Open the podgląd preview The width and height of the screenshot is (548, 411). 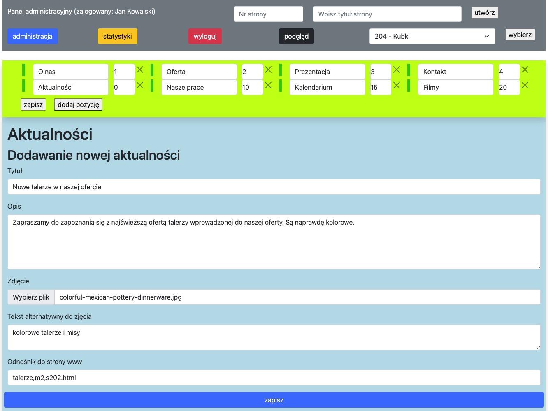tap(296, 36)
